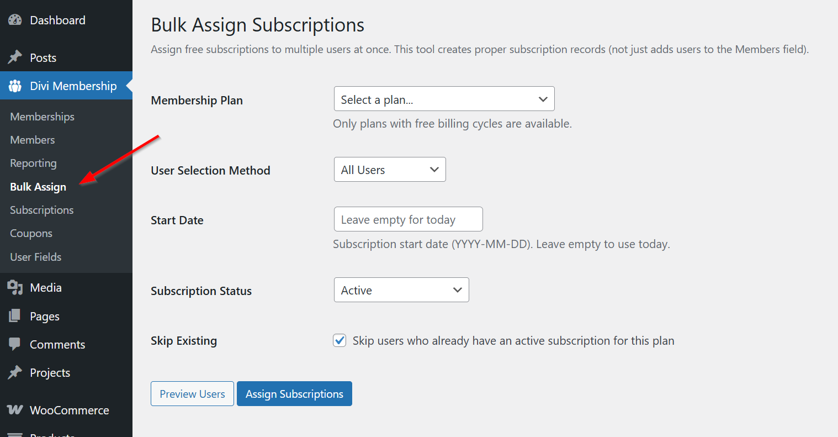Open the User Fields section
This screenshot has height=437, width=838.
coord(35,256)
